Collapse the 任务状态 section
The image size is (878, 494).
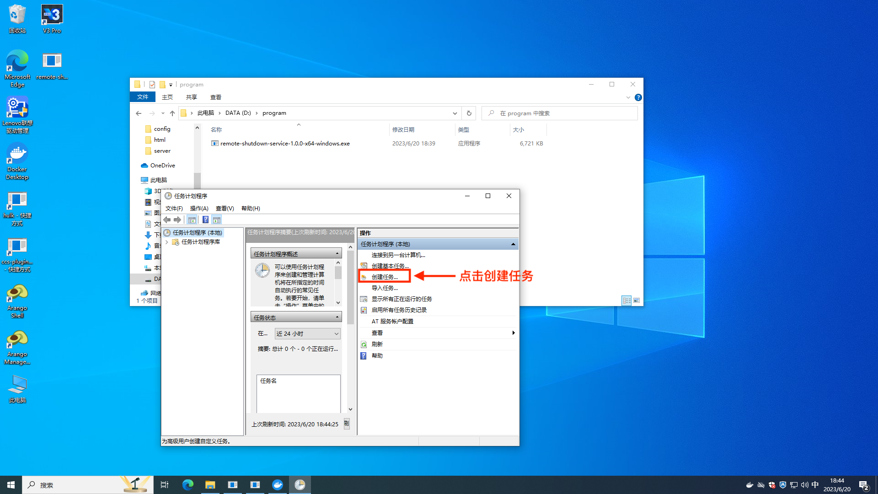point(337,317)
